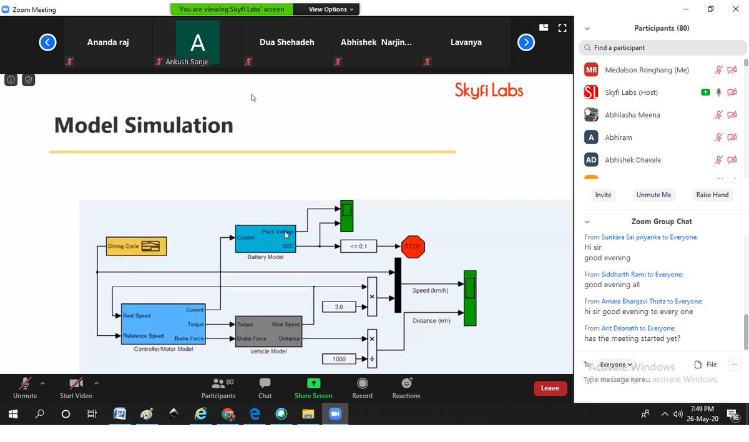Open taskbar search icon

[x=39, y=414]
